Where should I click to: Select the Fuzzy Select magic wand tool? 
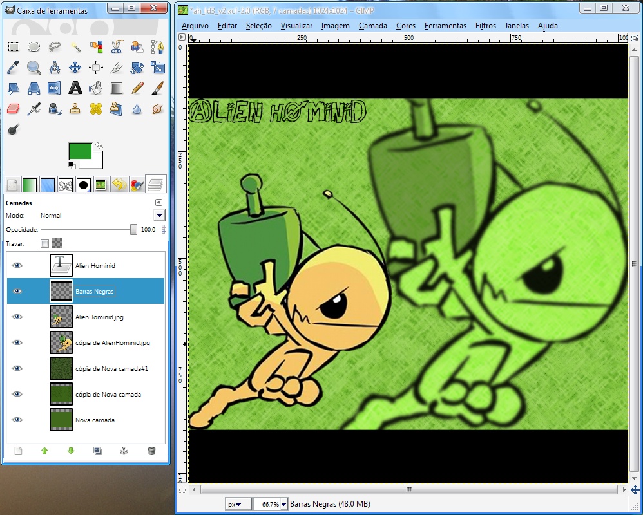coord(75,47)
